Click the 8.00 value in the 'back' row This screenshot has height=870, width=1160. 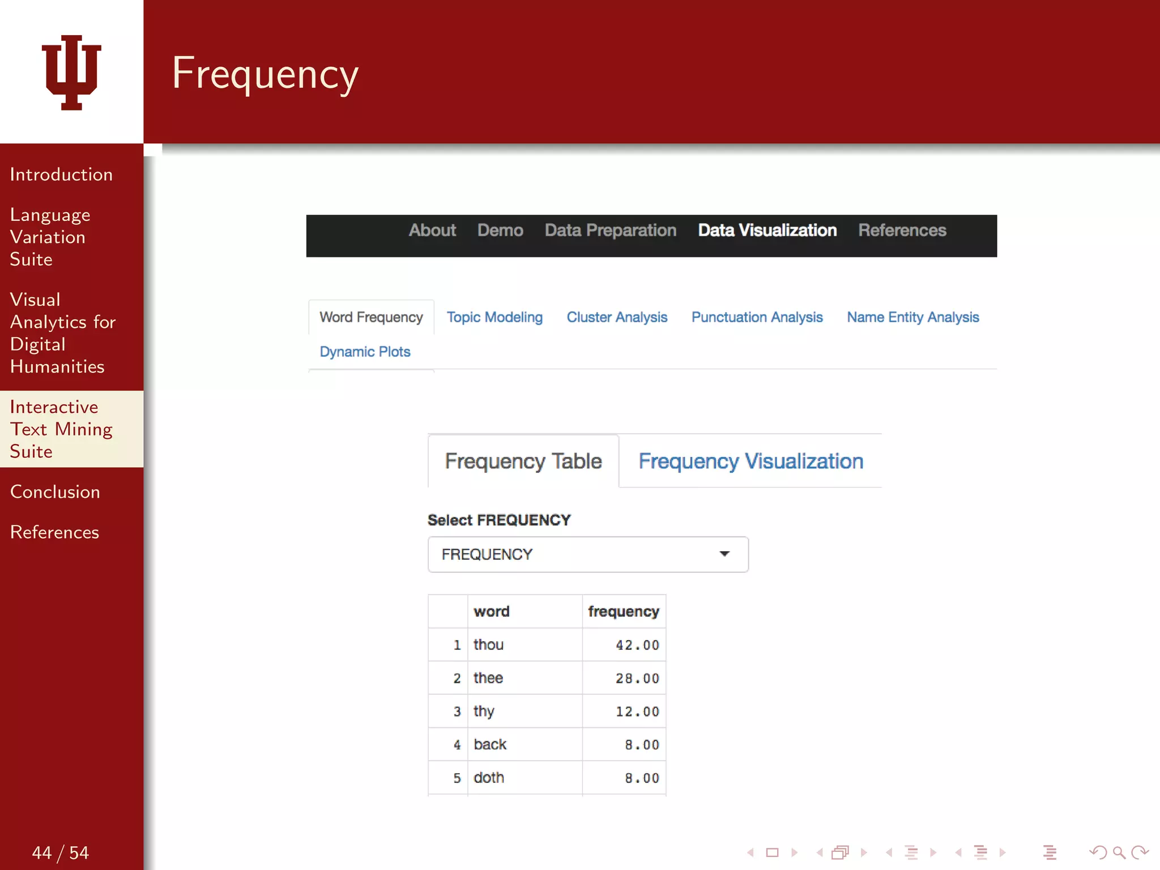click(642, 745)
